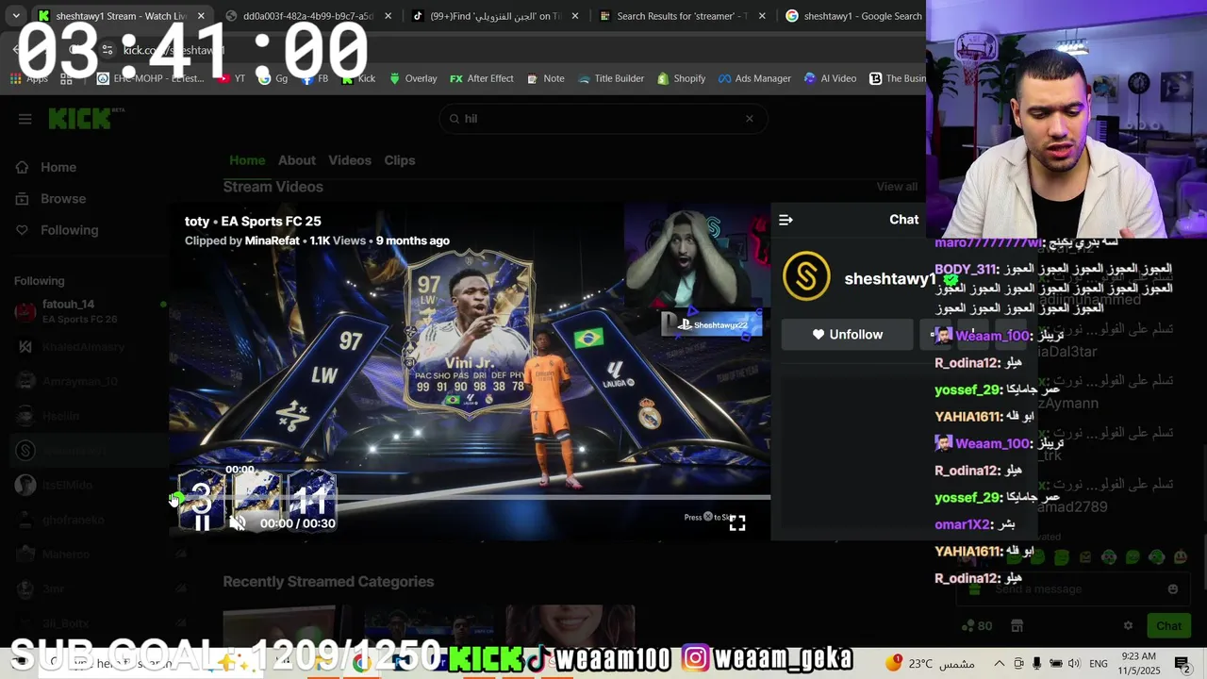Screen dimensions: 1207x679
Task: Seek on the clip progress bar
Action: click(x=470, y=497)
